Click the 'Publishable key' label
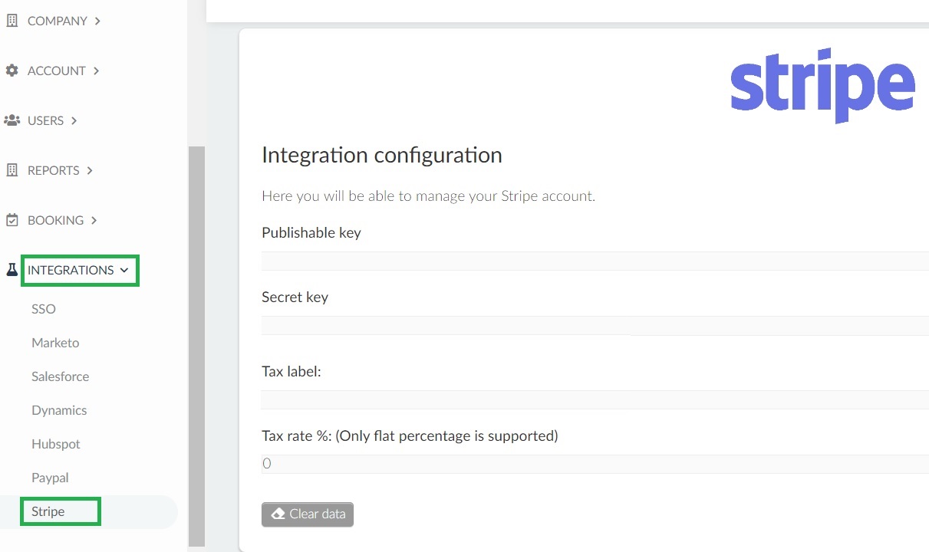The image size is (929, 552). click(311, 232)
